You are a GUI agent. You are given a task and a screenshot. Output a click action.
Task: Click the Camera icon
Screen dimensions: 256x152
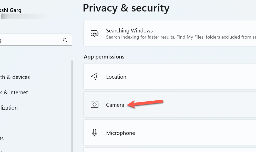pos(95,104)
